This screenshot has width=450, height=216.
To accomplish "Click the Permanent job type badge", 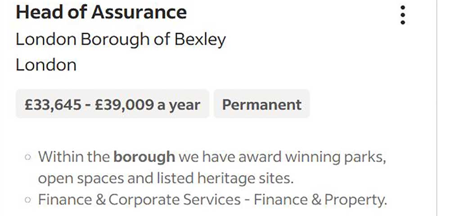I will 261,104.
